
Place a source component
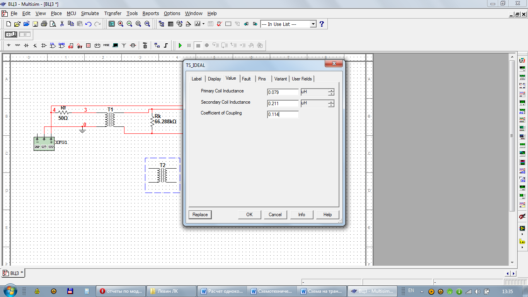(9, 46)
